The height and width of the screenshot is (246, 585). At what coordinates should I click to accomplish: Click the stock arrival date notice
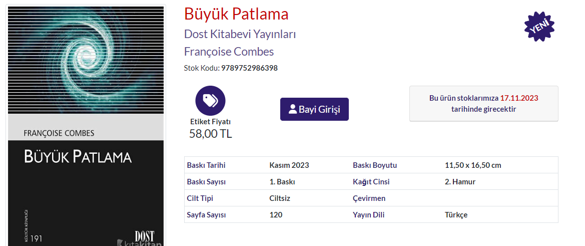click(x=483, y=104)
